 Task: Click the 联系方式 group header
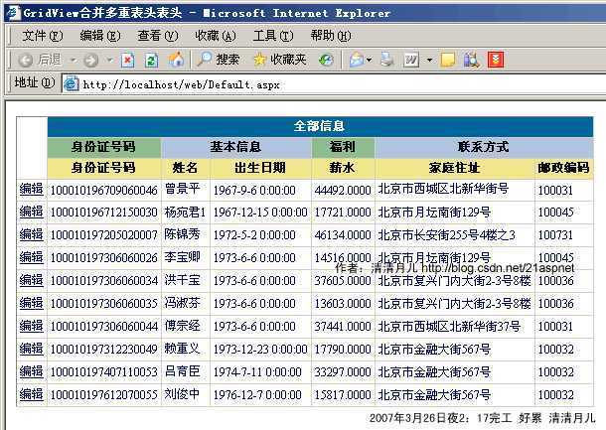pyautogui.click(x=484, y=147)
